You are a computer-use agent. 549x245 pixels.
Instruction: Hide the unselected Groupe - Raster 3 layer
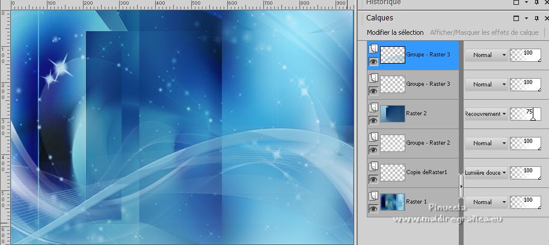(x=373, y=91)
